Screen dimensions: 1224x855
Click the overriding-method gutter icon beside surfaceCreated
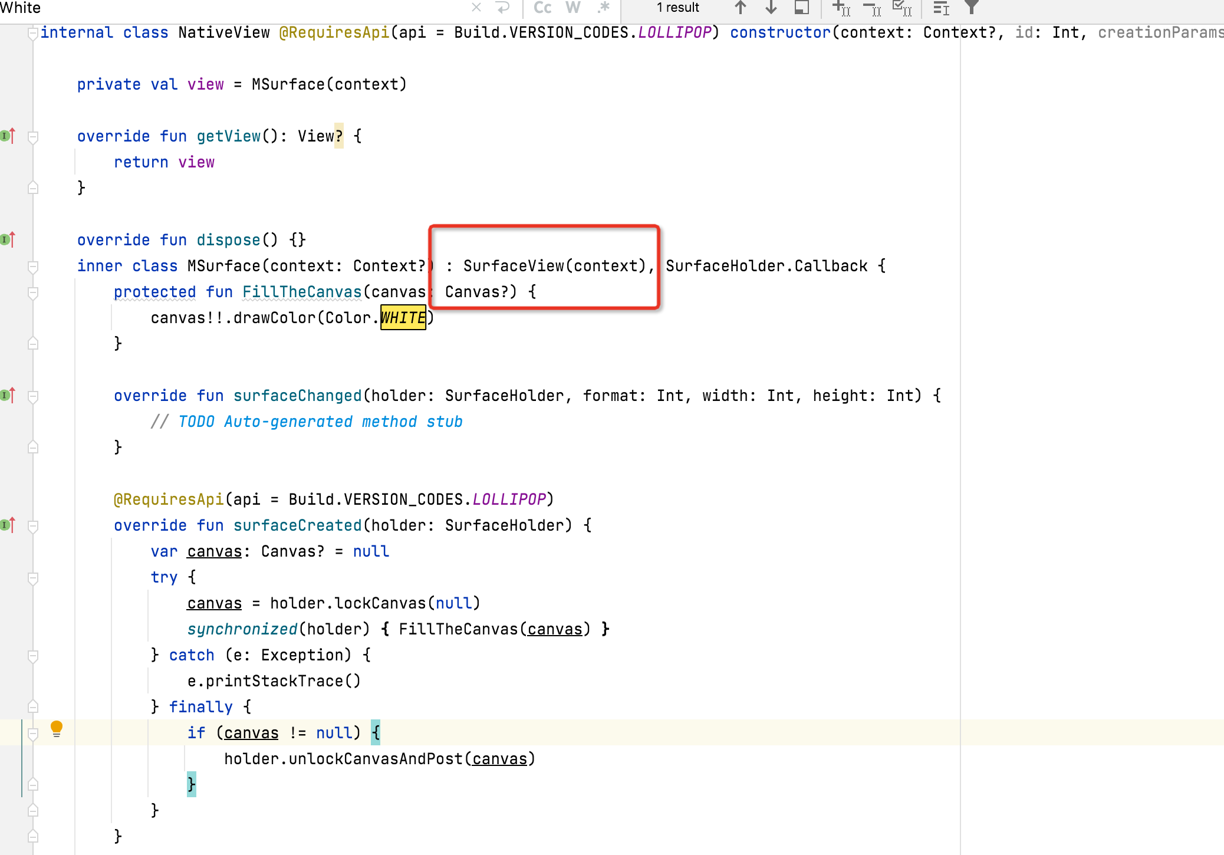(7, 524)
